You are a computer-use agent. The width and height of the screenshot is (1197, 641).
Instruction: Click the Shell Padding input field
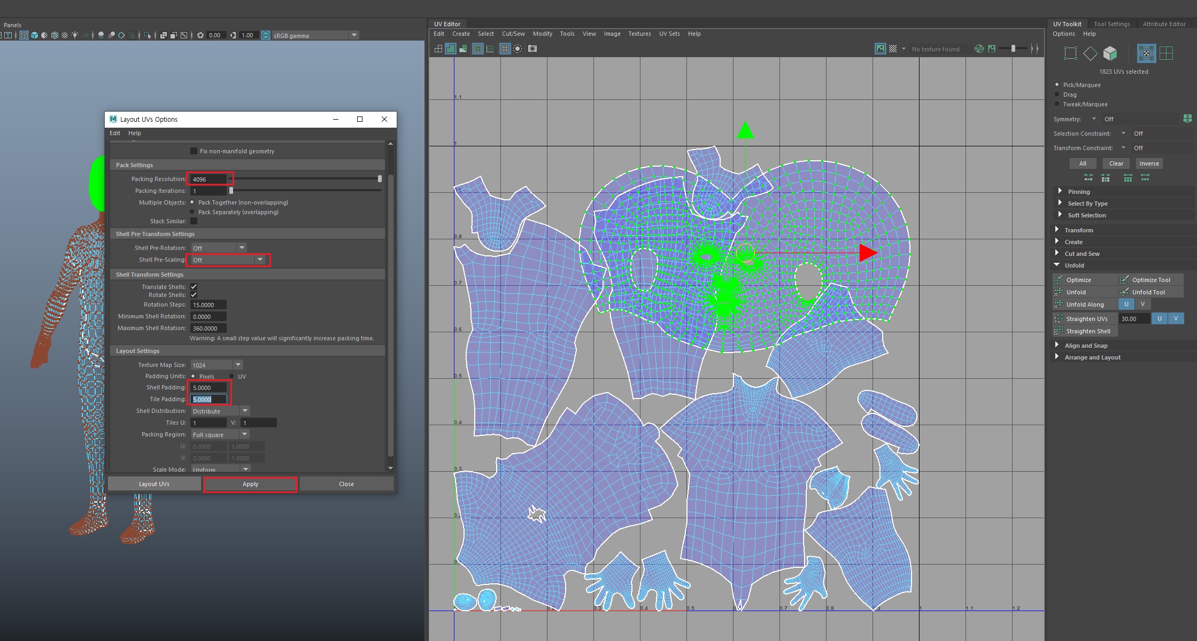click(x=208, y=388)
